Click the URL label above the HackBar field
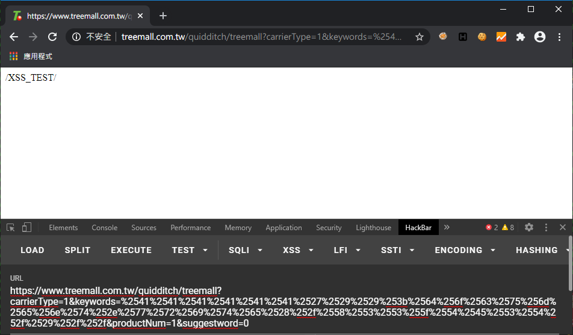Viewport: 573px width, 335px height. click(16, 278)
